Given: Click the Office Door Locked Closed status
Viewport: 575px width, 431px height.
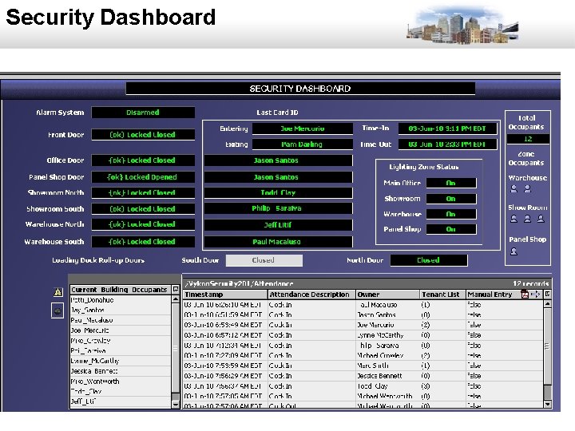Looking at the screenshot, I should [x=143, y=160].
